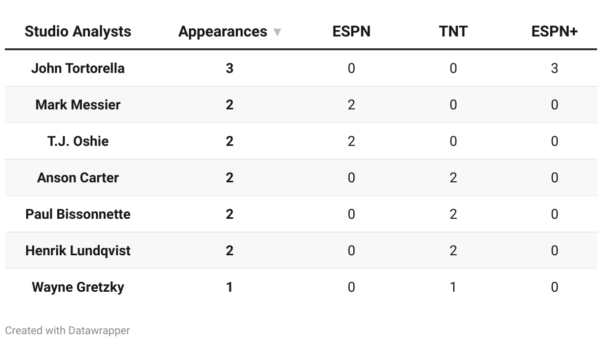Sort by the Appearances column header
Viewport: 602px width, 342px height.
pos(223,32)
